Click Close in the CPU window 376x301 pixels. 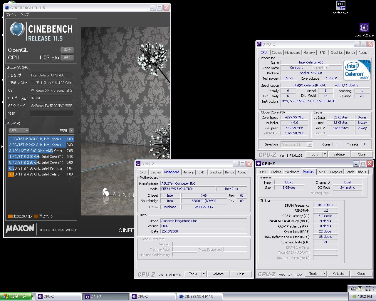click(x=362, y=154)
